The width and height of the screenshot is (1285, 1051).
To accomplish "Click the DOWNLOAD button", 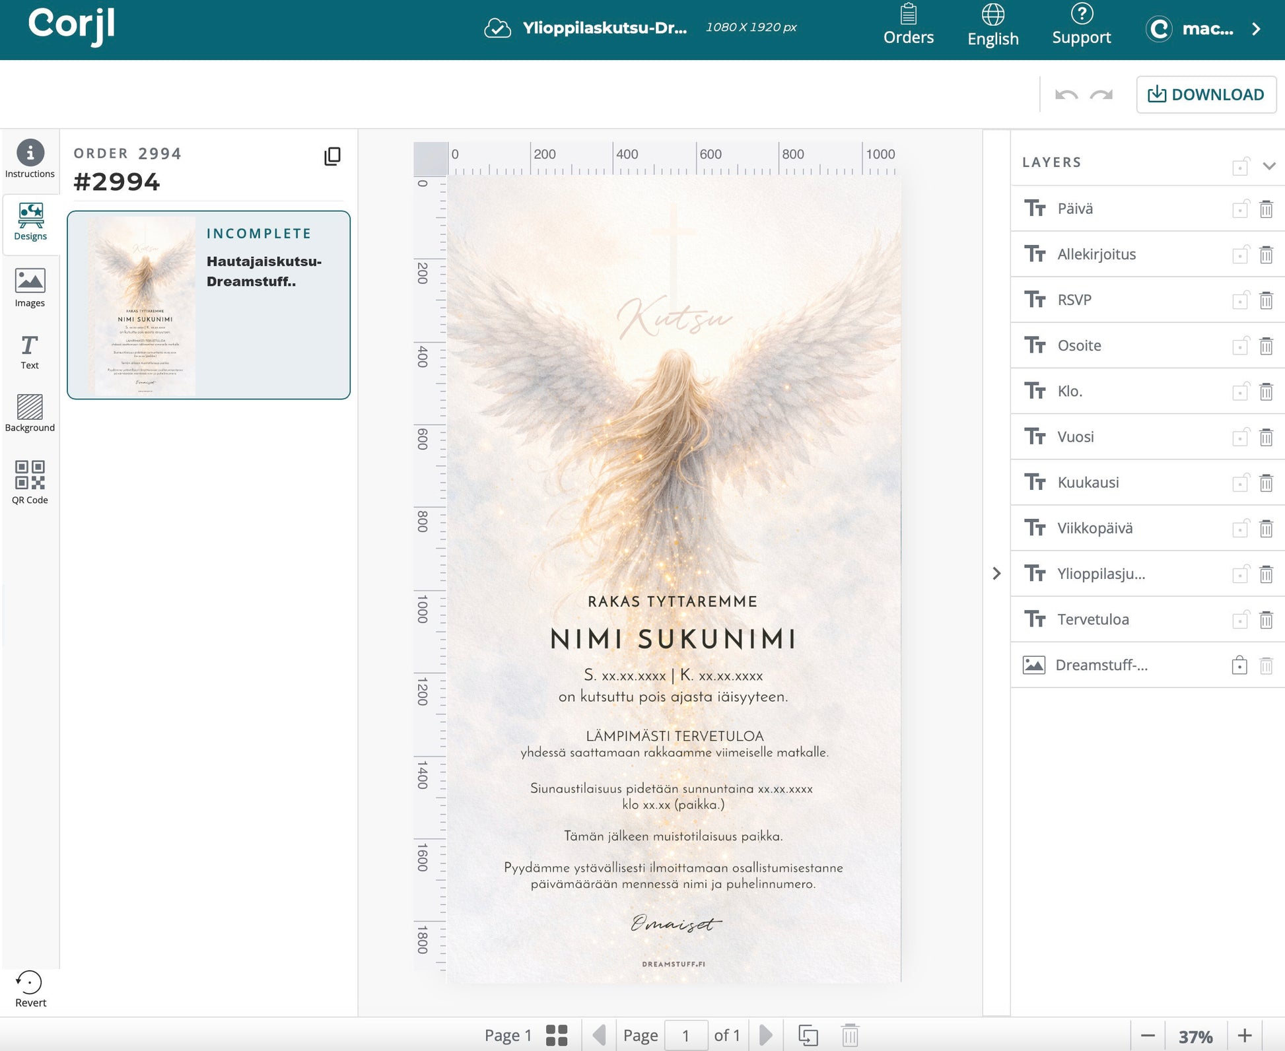I will [1206, 94].
